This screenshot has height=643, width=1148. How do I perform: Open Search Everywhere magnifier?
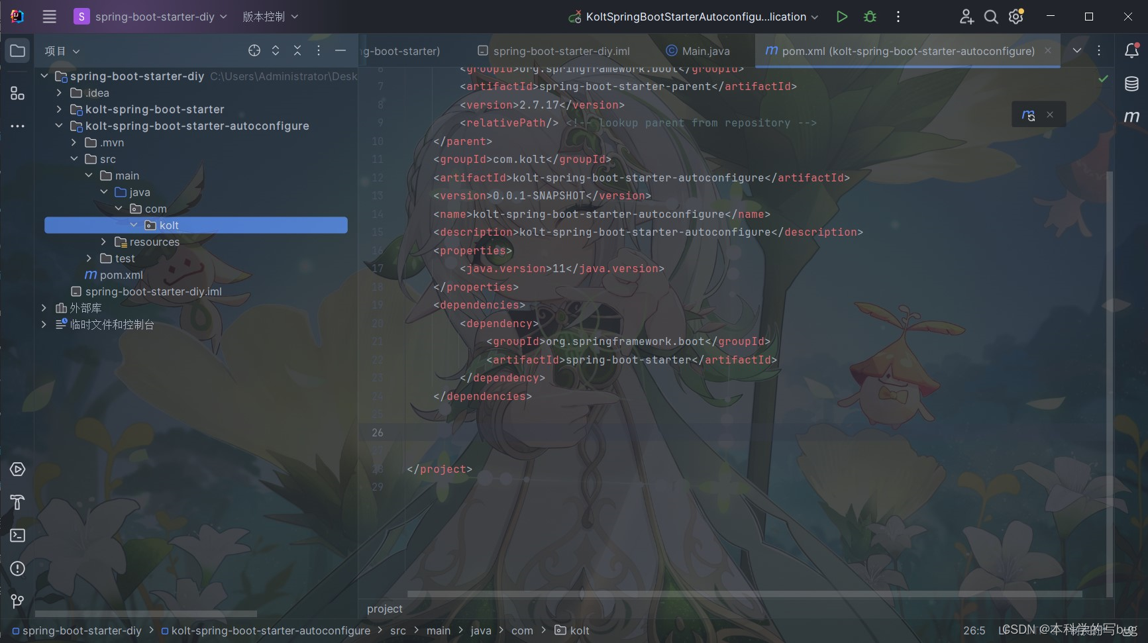[x=991, y=17]
